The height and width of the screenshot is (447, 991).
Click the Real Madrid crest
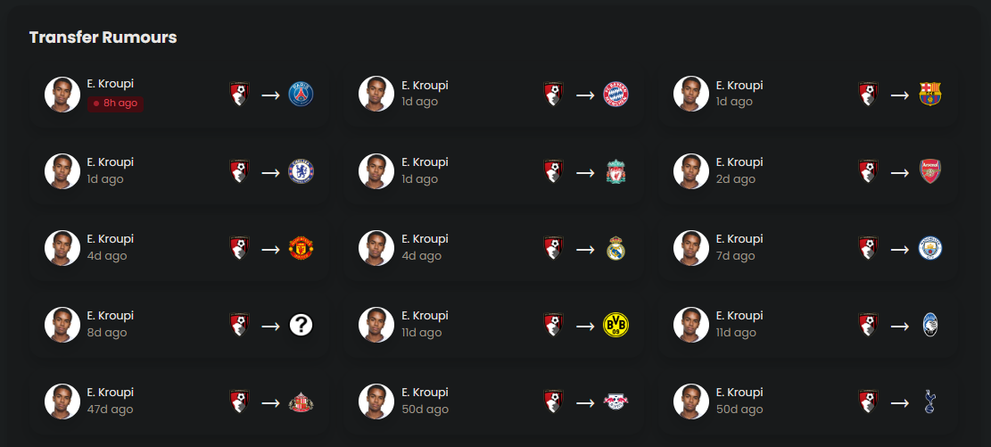[x=615, y=248]
